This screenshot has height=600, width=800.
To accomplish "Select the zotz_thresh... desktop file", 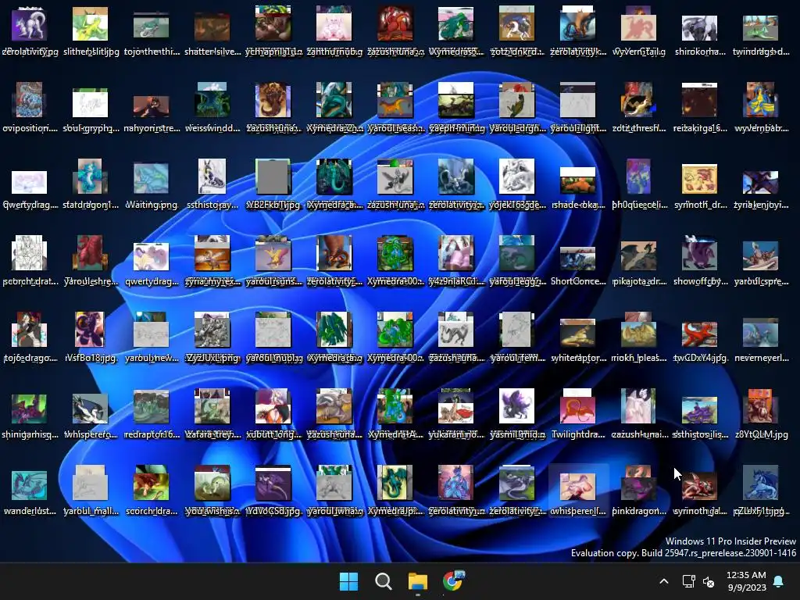I will tap(639, 108).
